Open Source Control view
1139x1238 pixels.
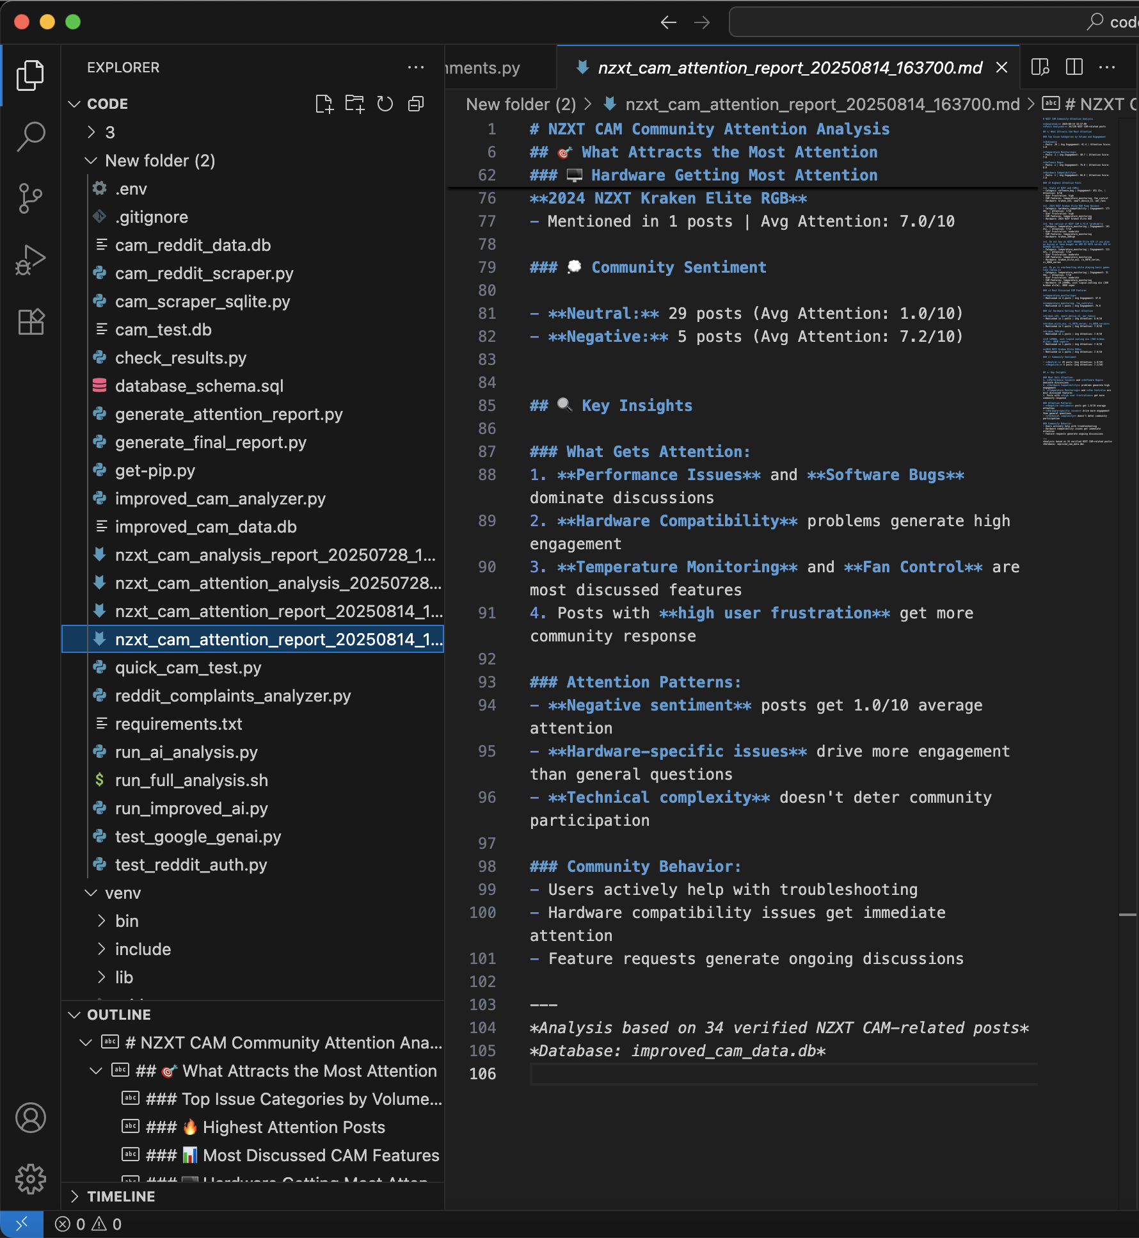(x=30, y=198)
